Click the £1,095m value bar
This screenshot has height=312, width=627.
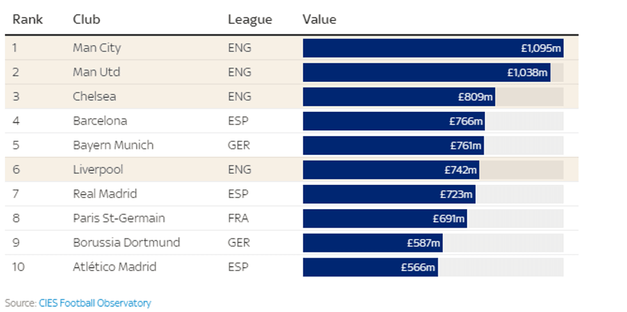433,48
